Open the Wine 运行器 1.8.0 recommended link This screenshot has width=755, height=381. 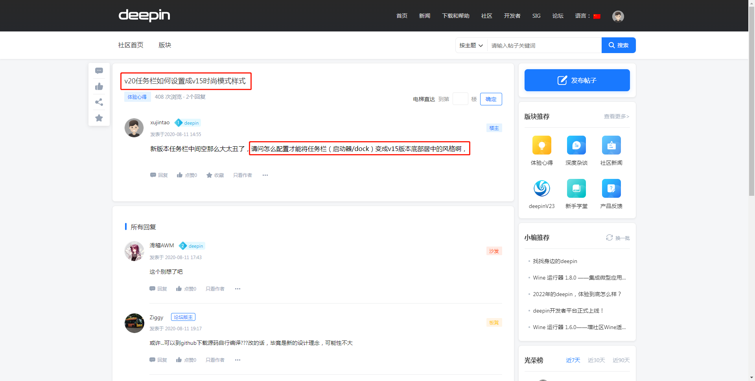click(x=579, y=278)
